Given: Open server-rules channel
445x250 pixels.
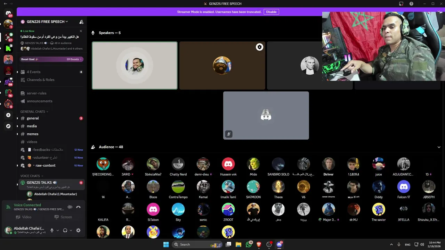Looking at the screenshot, I should tap(51, 93).
